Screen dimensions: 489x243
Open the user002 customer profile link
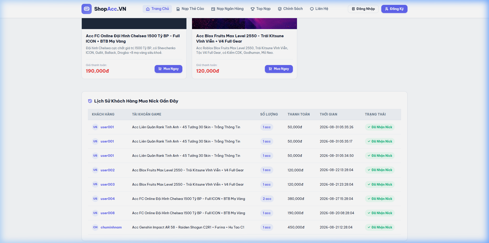pos(107,170)
